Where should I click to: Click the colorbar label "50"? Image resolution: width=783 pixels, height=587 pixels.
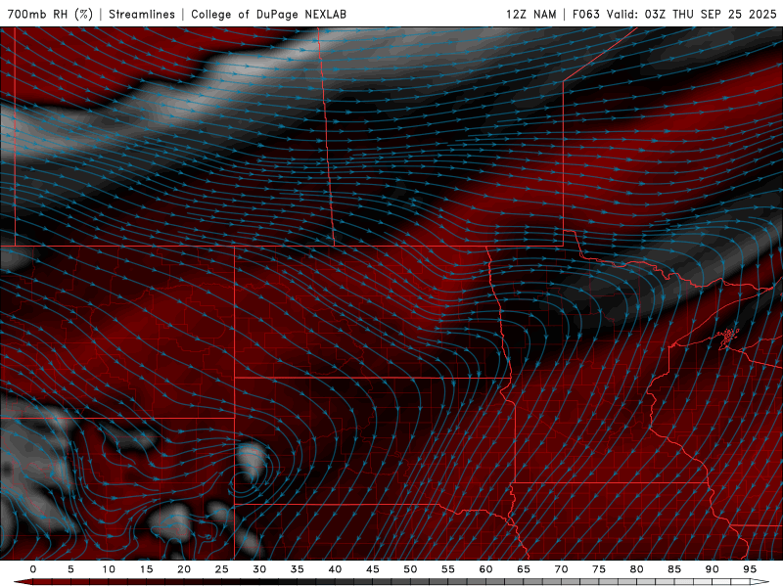[x=410, y=569]
